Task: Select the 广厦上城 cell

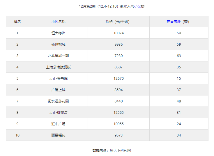Action: click(58, 90)
